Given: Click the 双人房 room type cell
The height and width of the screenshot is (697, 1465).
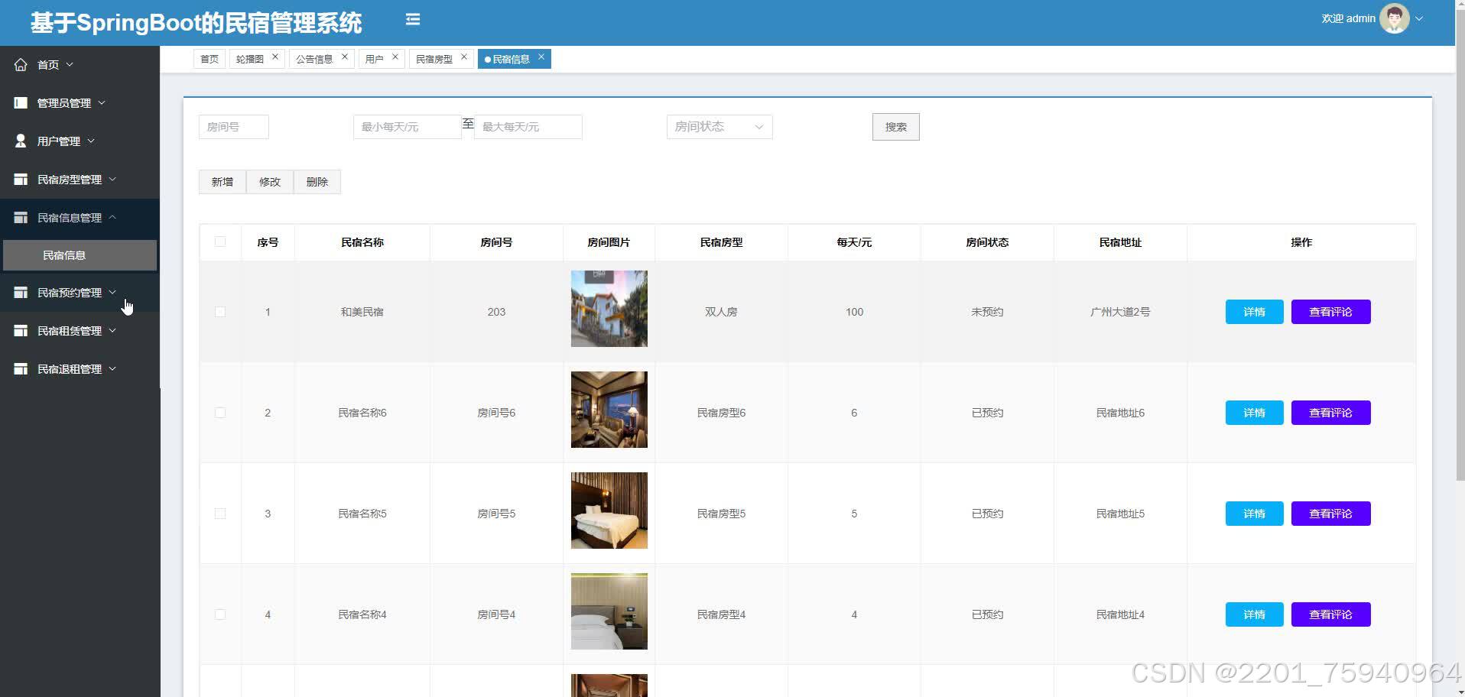Looking at the screenshot, I should [721, 312].
